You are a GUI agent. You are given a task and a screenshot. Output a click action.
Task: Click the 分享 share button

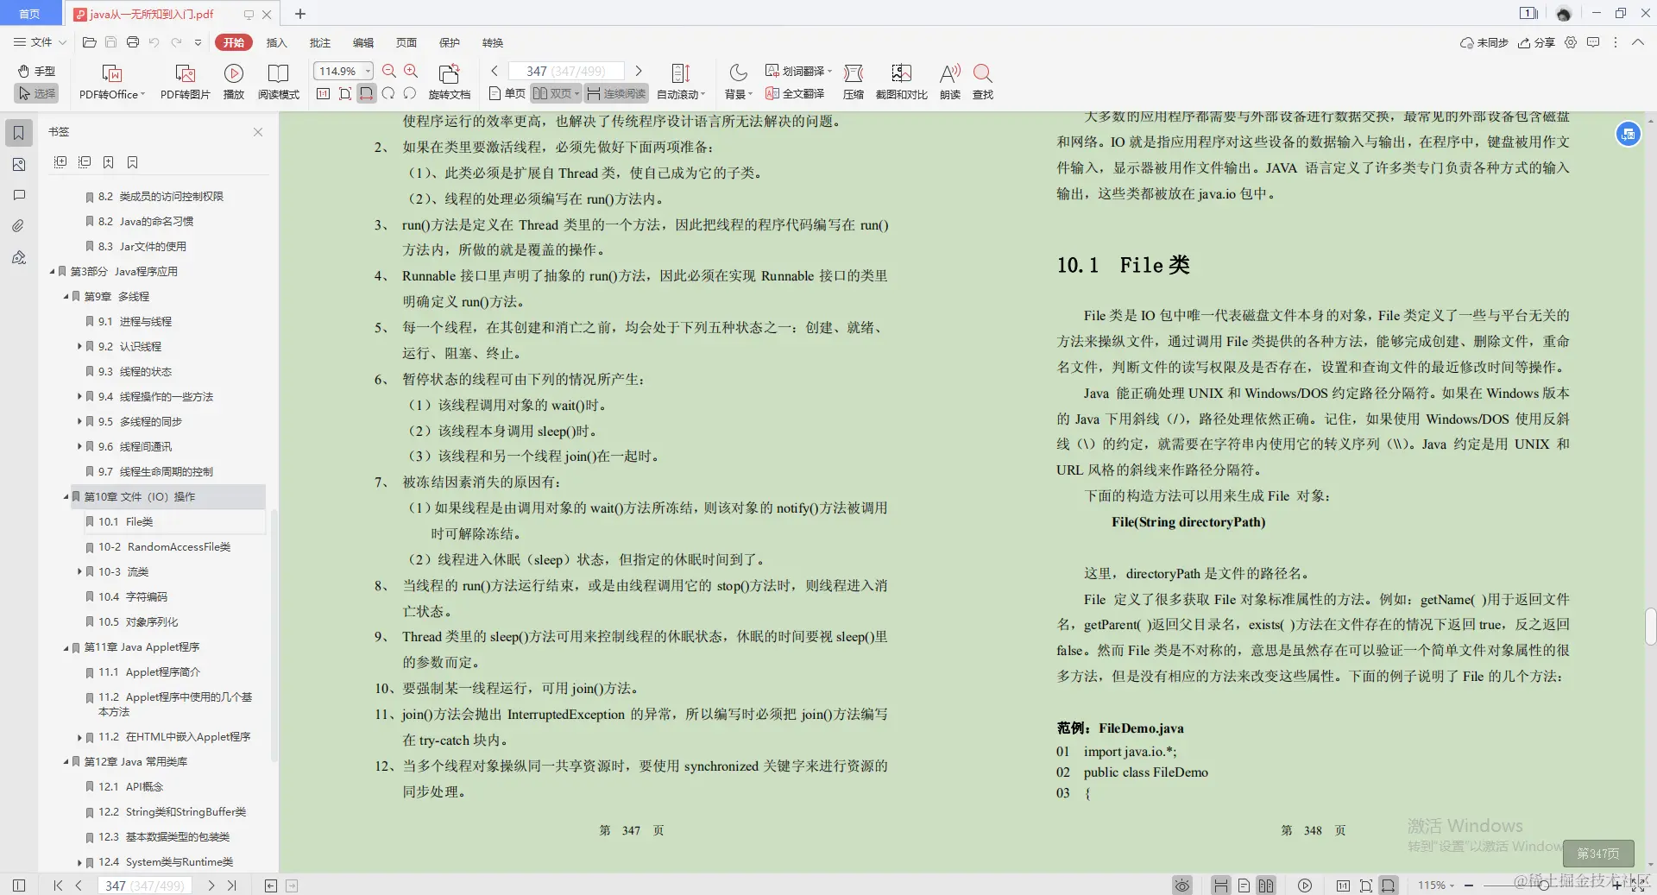1536,42
